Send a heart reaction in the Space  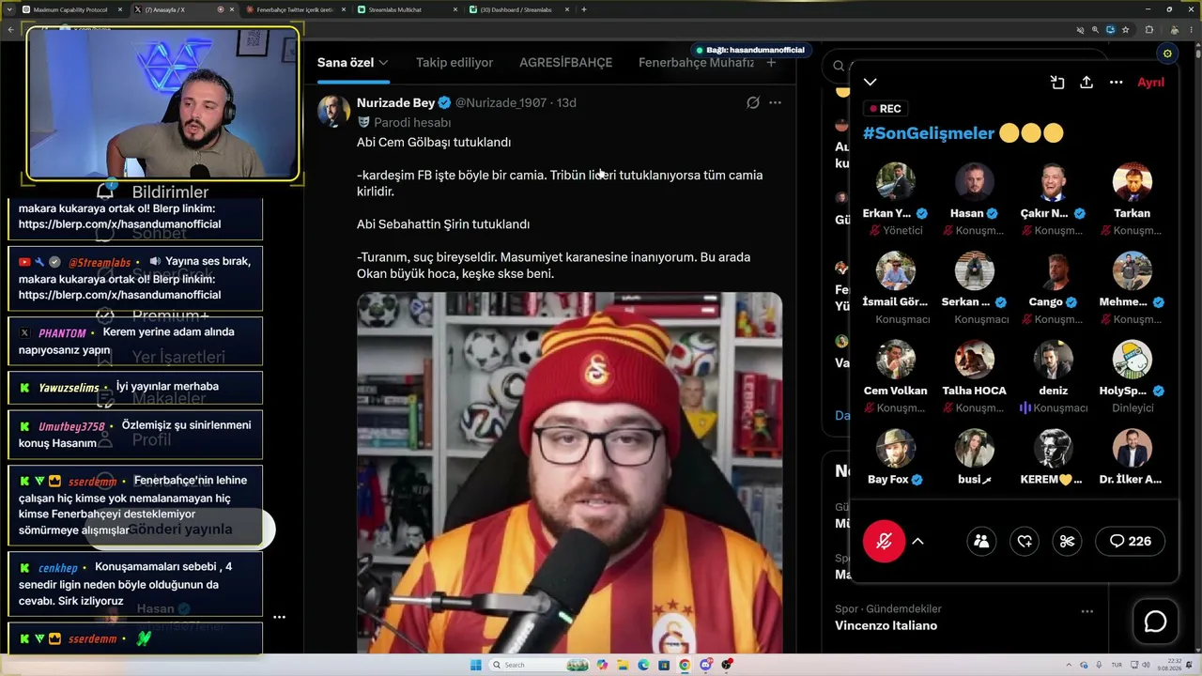[1025, 541]
